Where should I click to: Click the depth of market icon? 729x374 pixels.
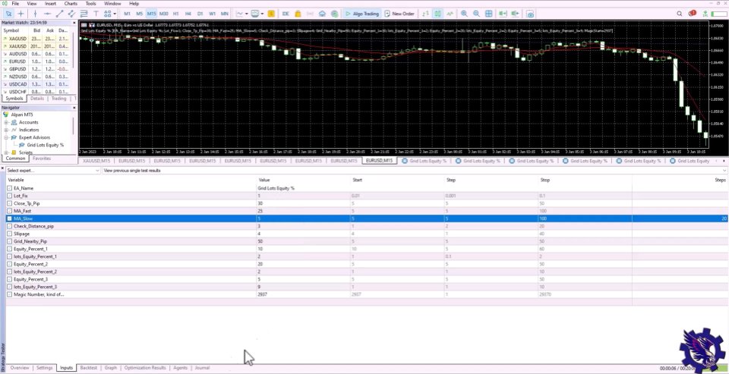tap(425, 14)
